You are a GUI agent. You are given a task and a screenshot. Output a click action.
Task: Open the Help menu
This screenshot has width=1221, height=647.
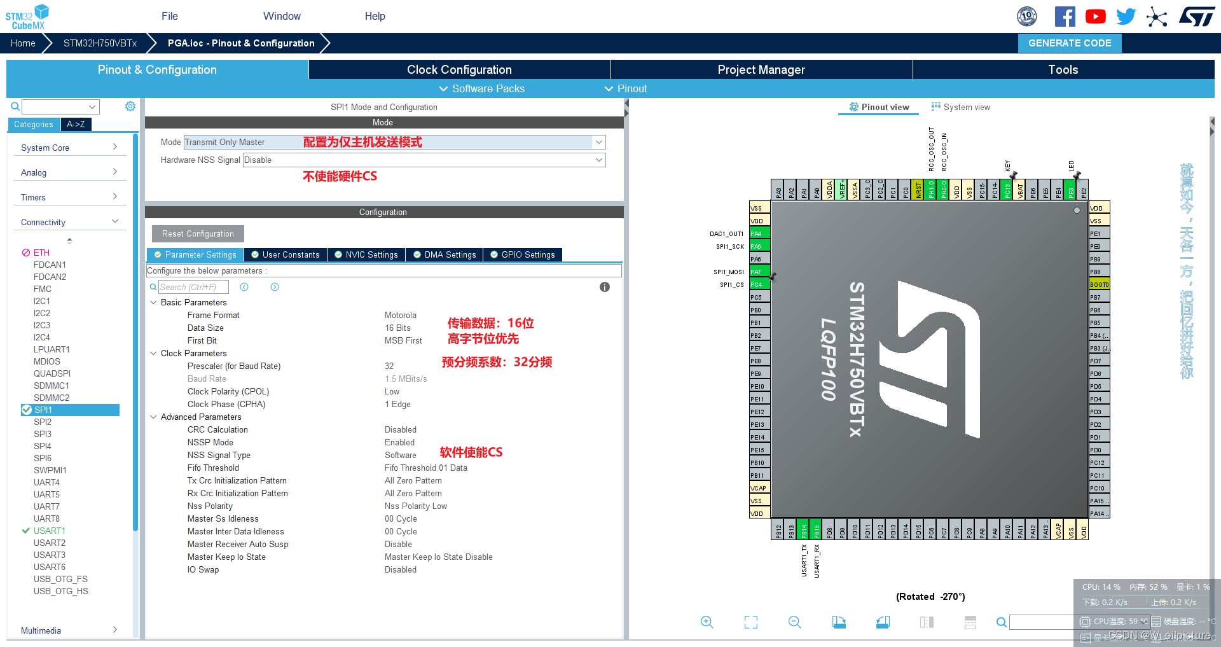[x=375, y=16]
